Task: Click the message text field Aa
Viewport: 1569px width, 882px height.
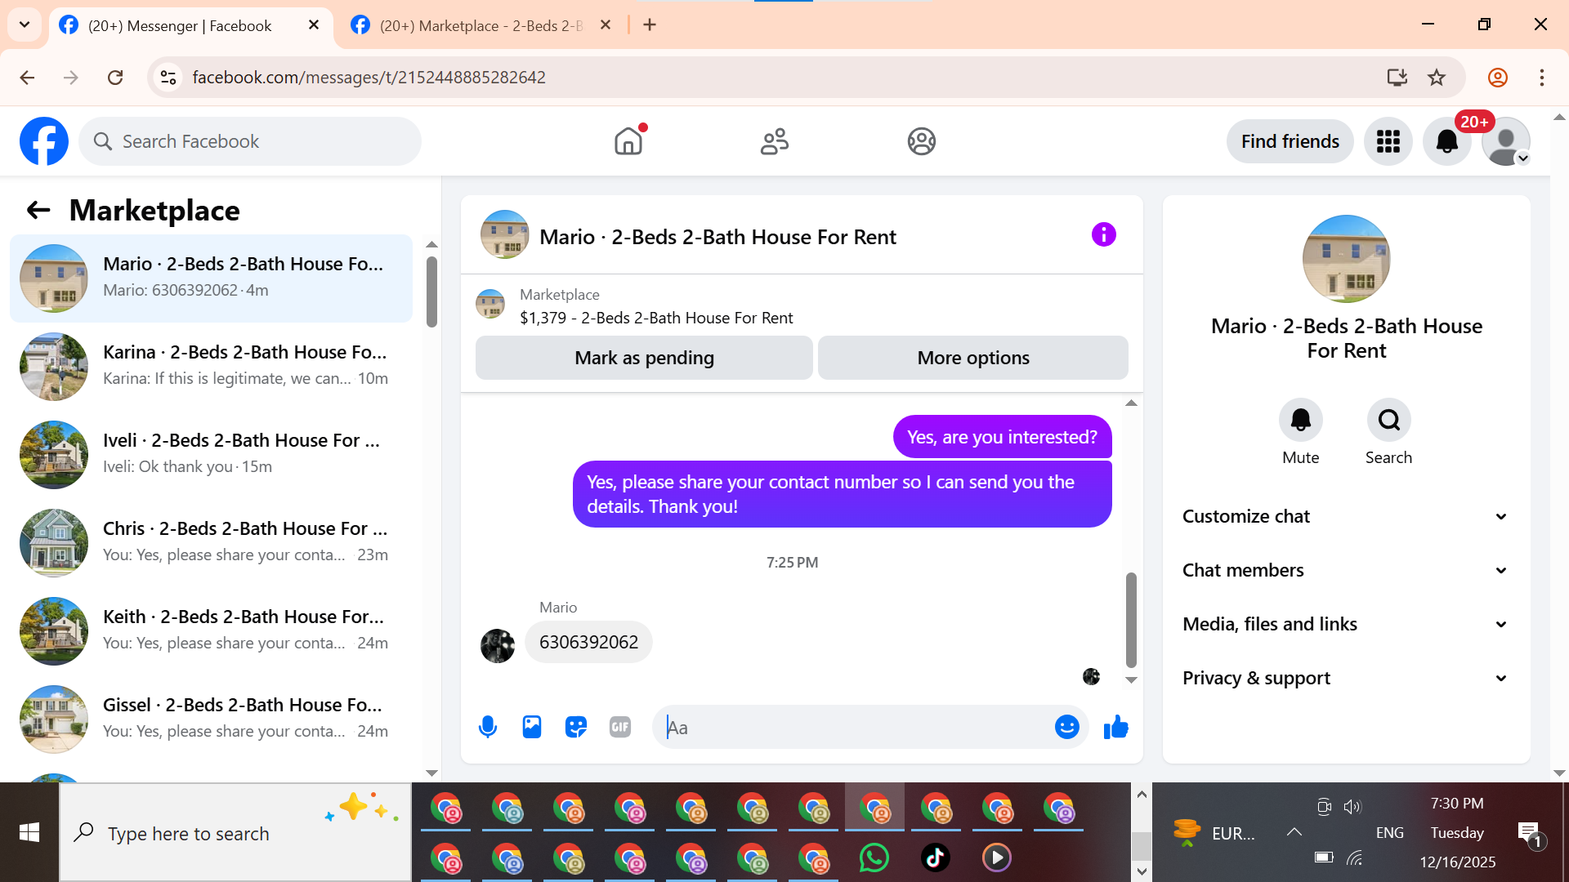Action: coord(854,727)
